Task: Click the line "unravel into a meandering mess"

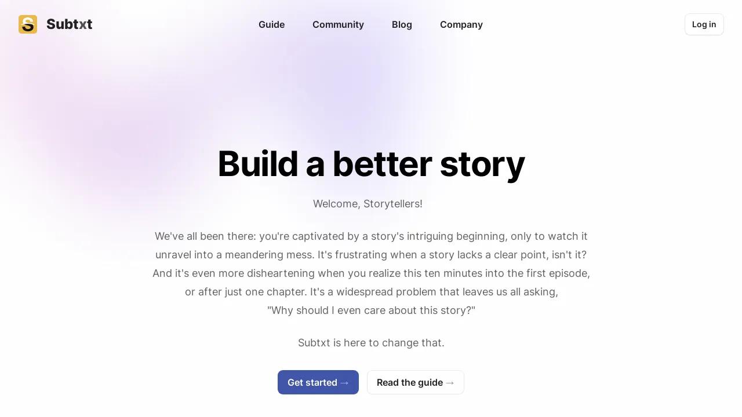Action: click(x=371, y=255)
